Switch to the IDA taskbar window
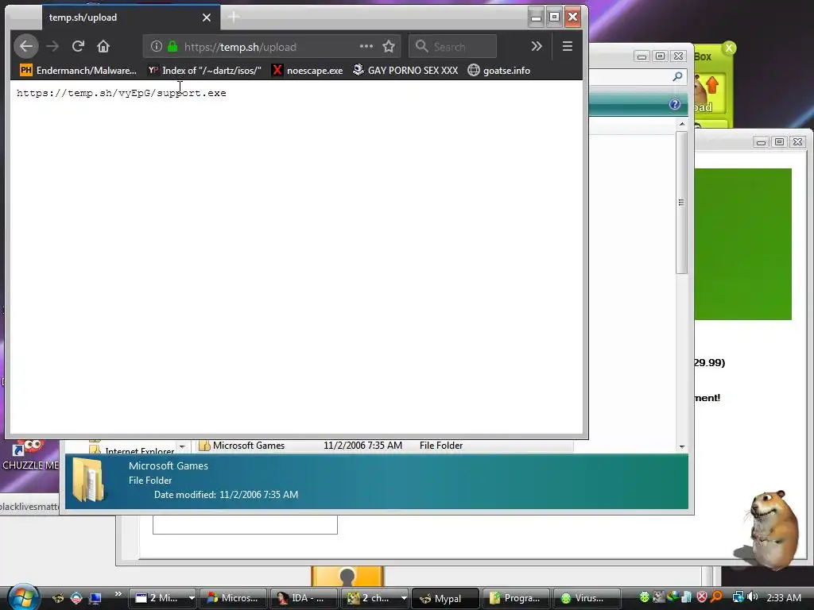 [304, 598]
